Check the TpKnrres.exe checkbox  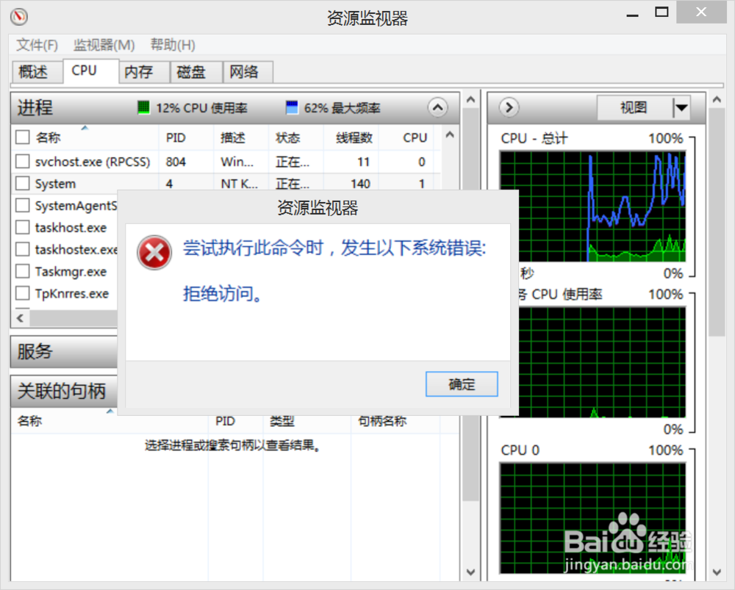click(x=23, y=293)
